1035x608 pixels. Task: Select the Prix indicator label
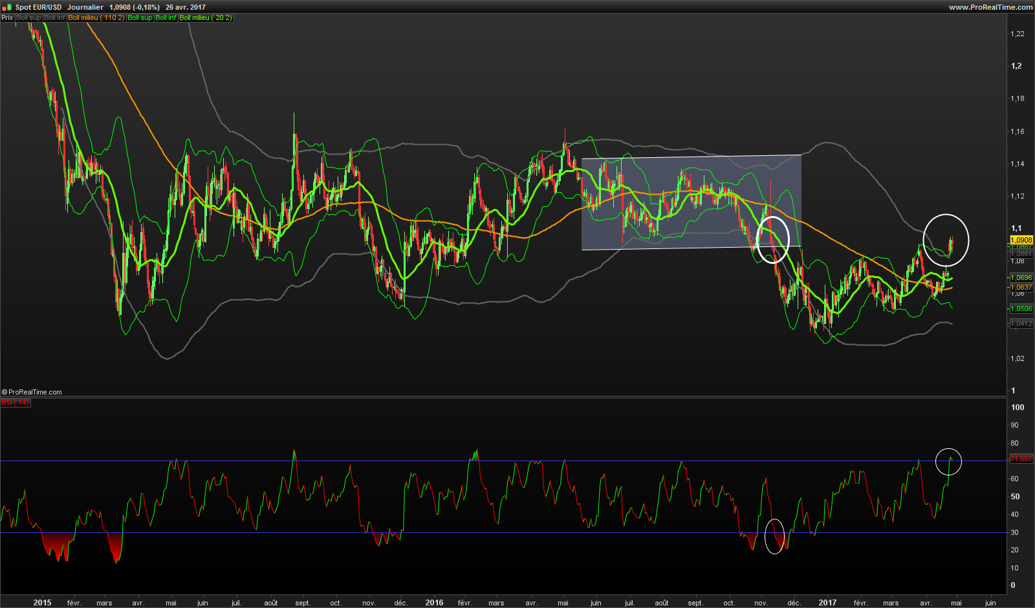pos(7,17)
